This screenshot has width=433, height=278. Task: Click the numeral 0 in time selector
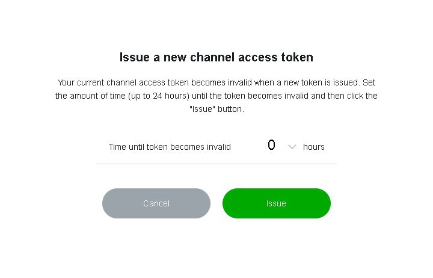[271, 146]
